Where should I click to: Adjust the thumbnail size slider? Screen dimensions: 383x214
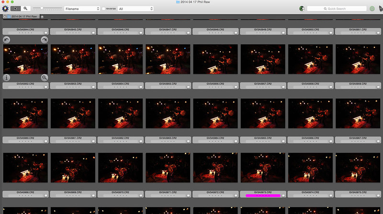click(x=42, y=9)
